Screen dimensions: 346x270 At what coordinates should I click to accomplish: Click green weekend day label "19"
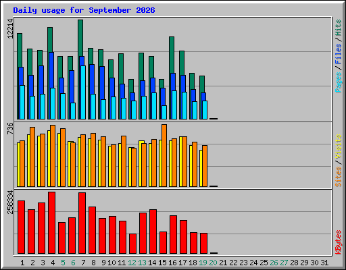pyautogui.click(x=203, y=263)
